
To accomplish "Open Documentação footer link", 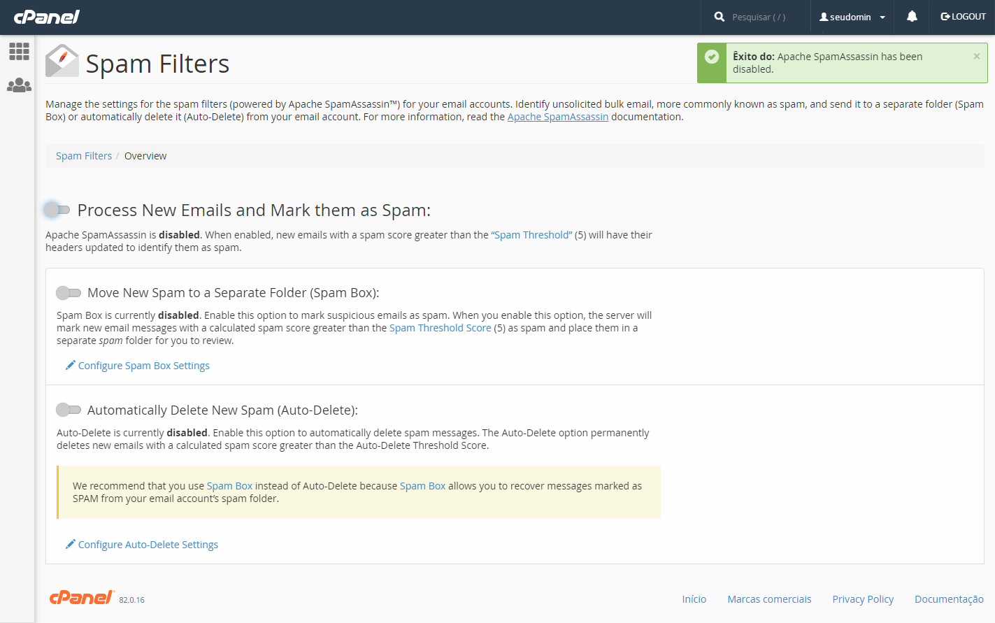I will [x=949, y=599].
